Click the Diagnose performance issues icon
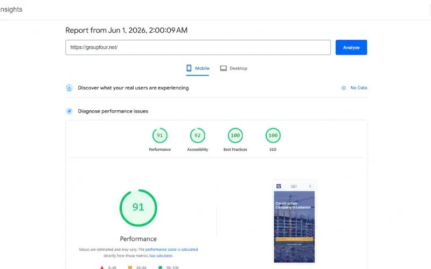 69,111
